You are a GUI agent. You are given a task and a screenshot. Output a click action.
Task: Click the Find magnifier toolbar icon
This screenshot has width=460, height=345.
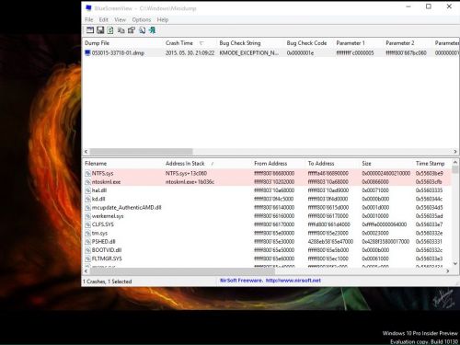pyautogui.click(x=142, y=30)
